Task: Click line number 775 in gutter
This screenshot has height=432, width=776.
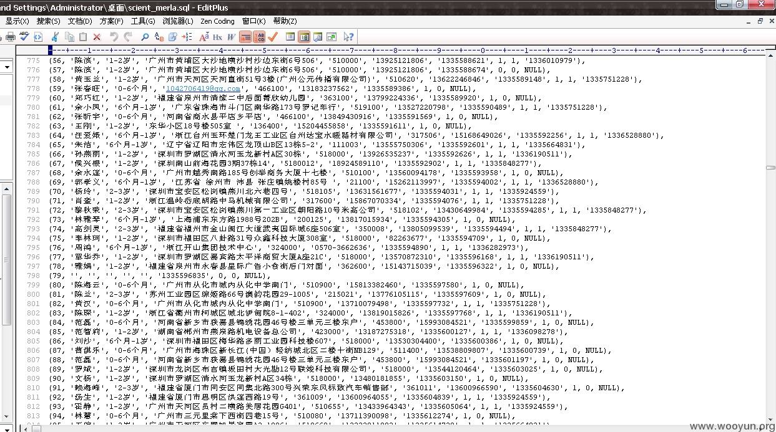Action: pos(33,60)
